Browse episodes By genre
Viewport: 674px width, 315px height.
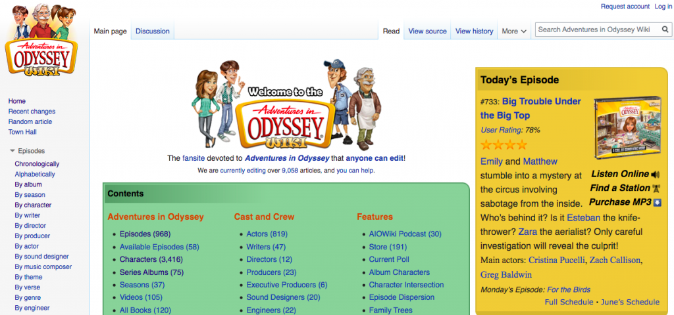coord(28,297)
